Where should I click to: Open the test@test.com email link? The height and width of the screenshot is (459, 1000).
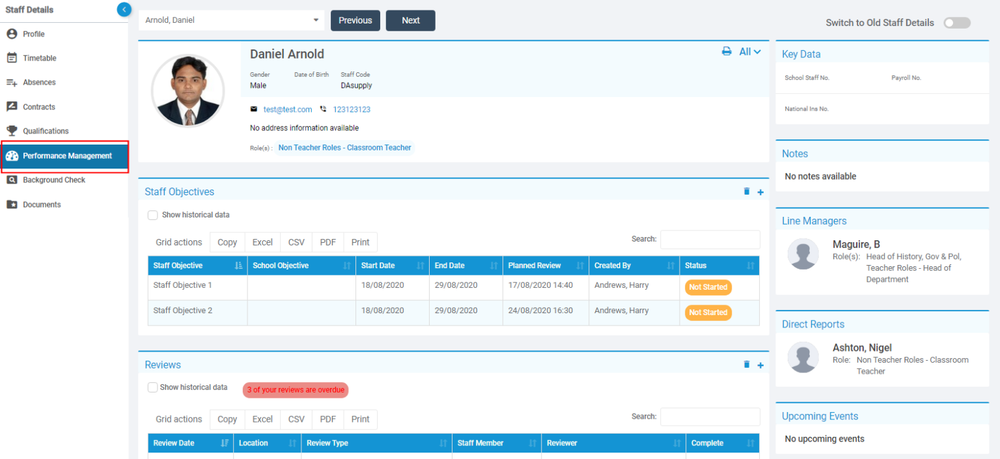click(288, 109)
